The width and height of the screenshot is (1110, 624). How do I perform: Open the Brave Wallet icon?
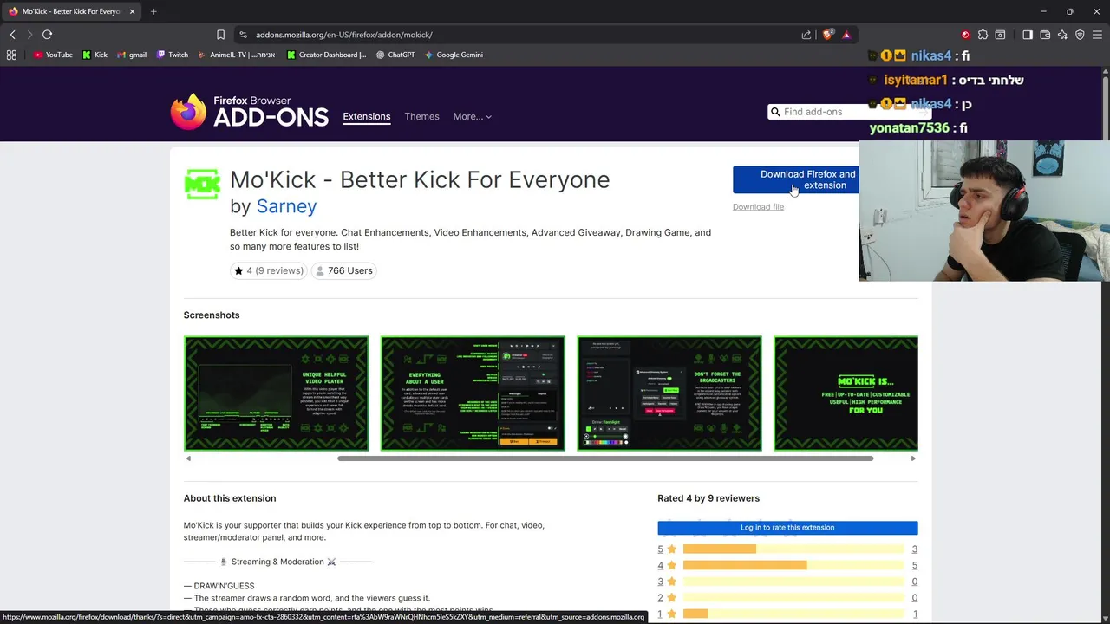pos(1045,35)
